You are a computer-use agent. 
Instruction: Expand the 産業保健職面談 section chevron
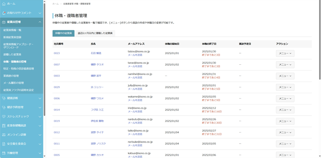click(x=40, y=125)
